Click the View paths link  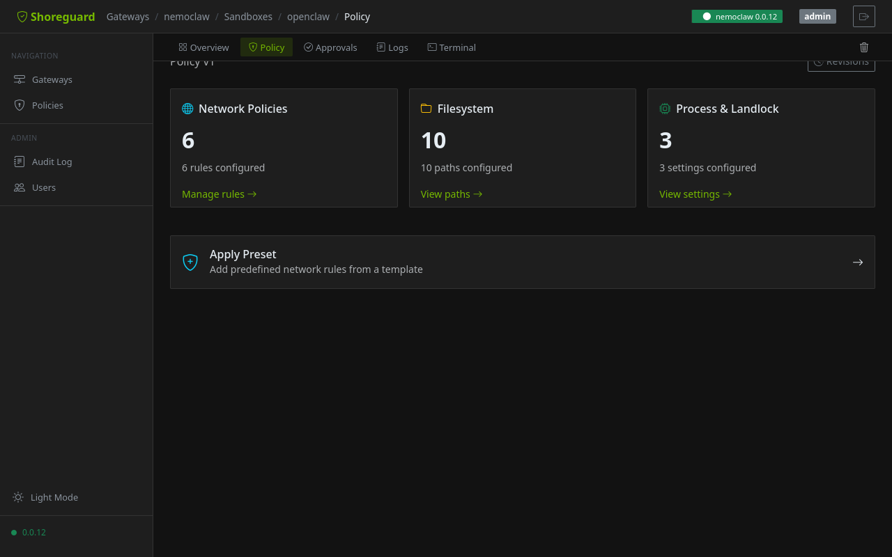tap(451, 194)
